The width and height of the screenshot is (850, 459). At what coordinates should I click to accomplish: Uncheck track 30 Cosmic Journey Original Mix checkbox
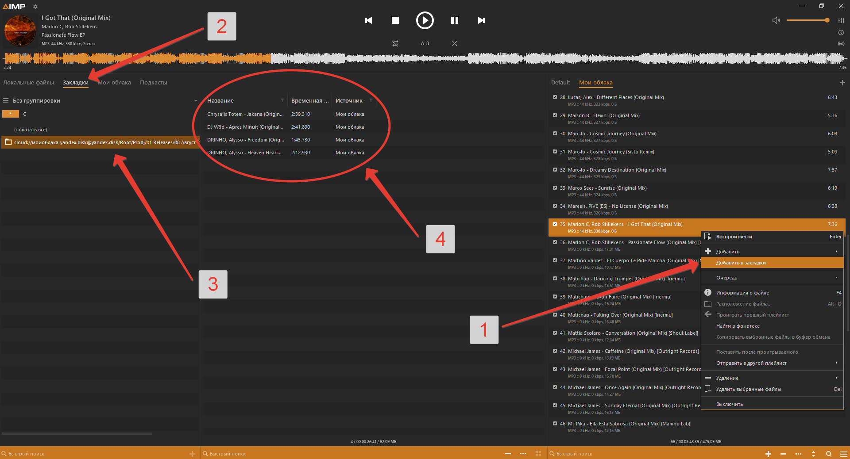[555, 134]
